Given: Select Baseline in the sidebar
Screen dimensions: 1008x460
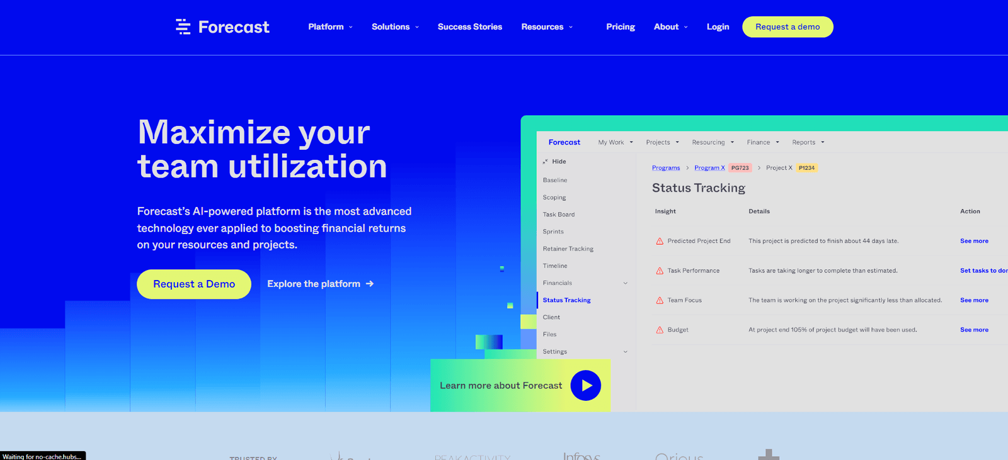Looking at the screenshot, I should coord(555,180).
